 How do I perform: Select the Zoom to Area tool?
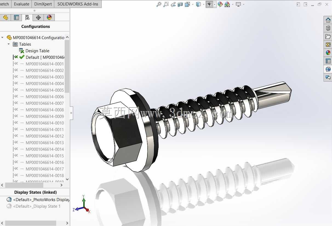point(166,4)
